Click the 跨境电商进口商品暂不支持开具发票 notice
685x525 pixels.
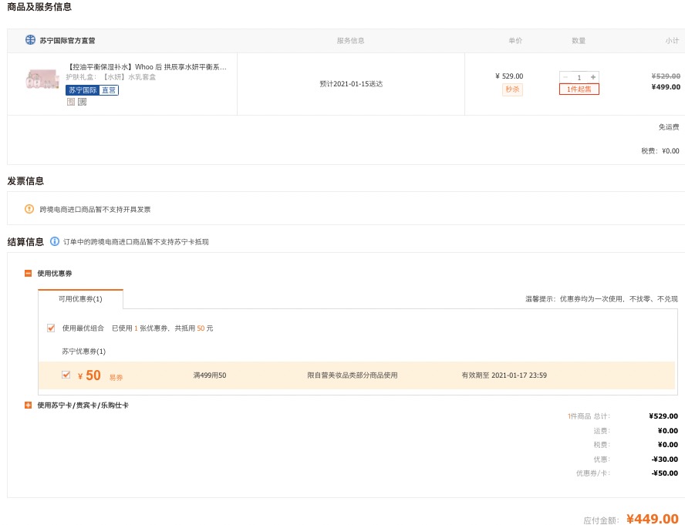coord(95,209)
